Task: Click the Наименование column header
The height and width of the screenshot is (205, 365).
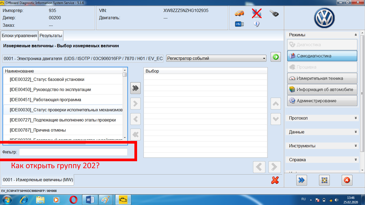Action: click(63, 71)
